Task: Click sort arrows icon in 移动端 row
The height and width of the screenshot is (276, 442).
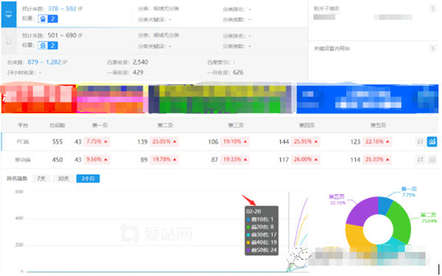Action: pos(420,160)
